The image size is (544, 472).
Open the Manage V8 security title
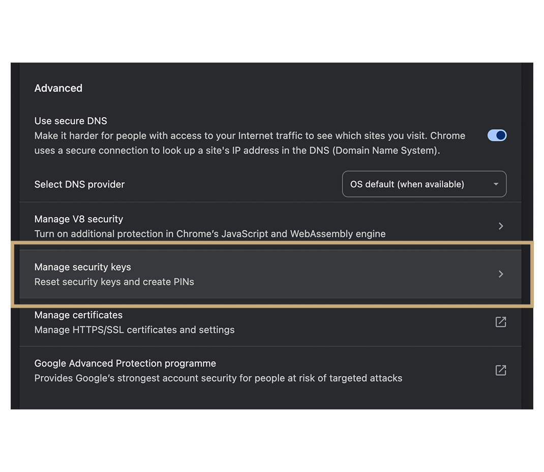79,219
